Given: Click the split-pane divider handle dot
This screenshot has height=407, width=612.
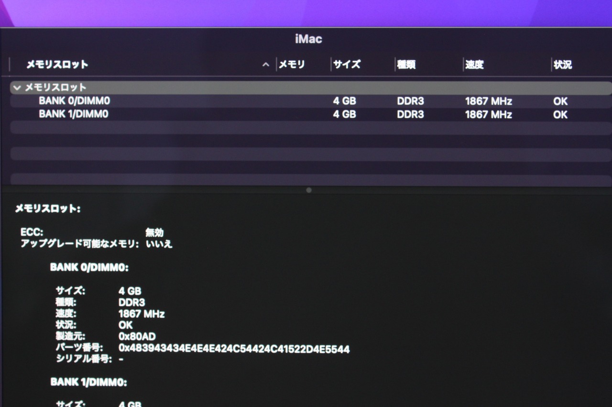Looking at the screenshot, I should [x=309, y=190].
